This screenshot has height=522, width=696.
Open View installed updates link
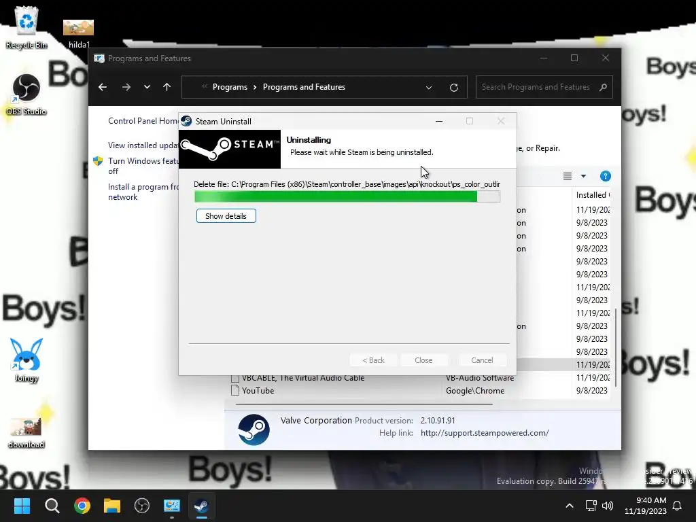pos(143,145)
